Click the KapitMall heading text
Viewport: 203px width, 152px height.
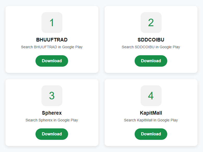coord(151,113)
